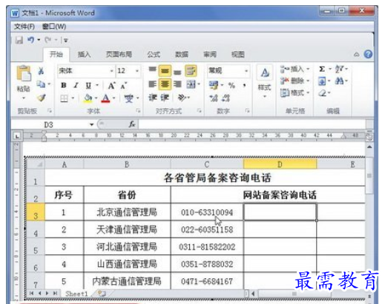The height and width of the screenshot is (304, 385).
Task: Minimize the ribbon with caret icon
Action: [x=356, y=55]
